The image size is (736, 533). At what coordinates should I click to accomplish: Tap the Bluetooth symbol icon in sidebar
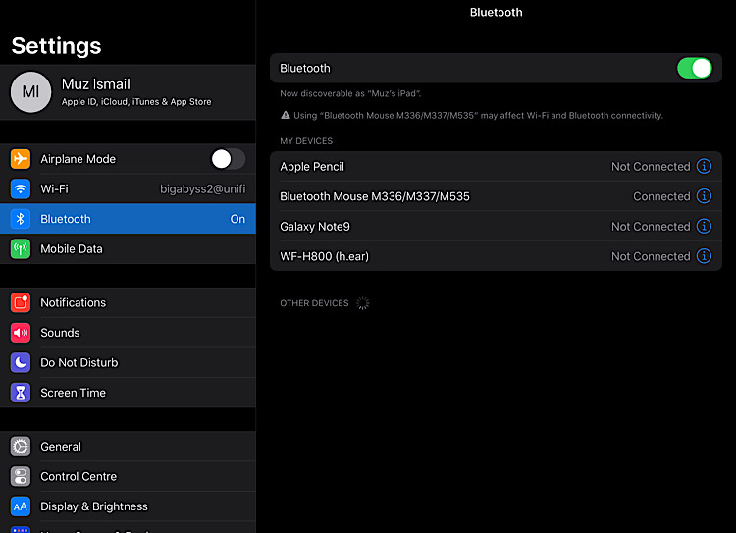pos(21,219)
